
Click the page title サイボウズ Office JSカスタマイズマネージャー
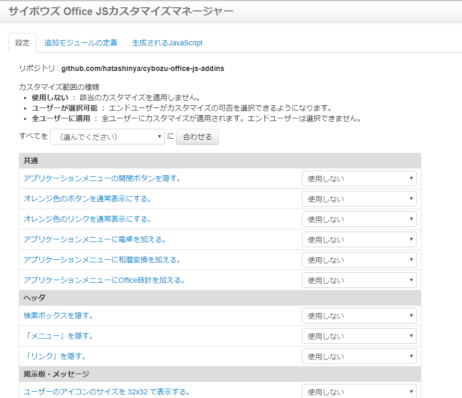121,11
